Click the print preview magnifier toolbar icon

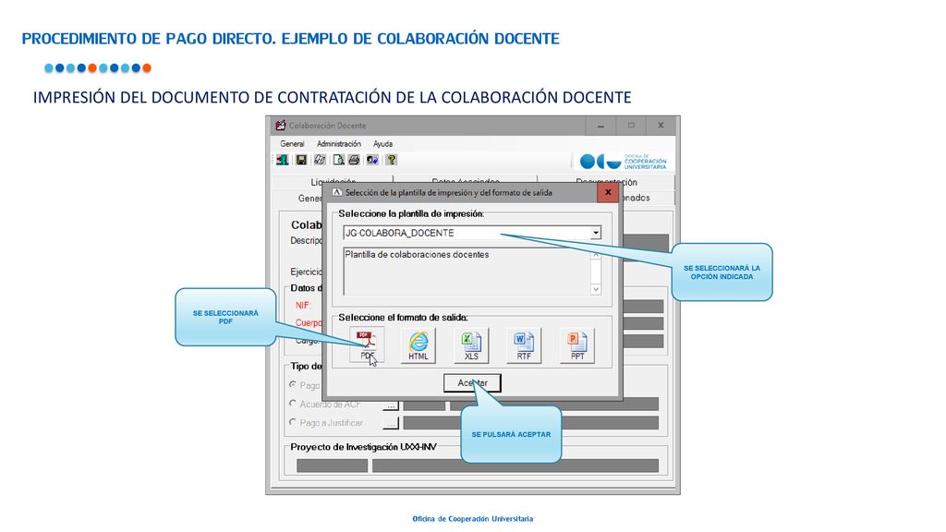coord(338,160)
